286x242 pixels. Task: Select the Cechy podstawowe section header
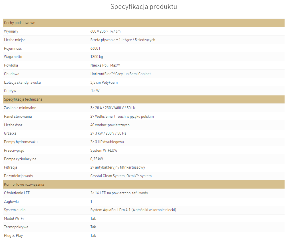(144, 23)
